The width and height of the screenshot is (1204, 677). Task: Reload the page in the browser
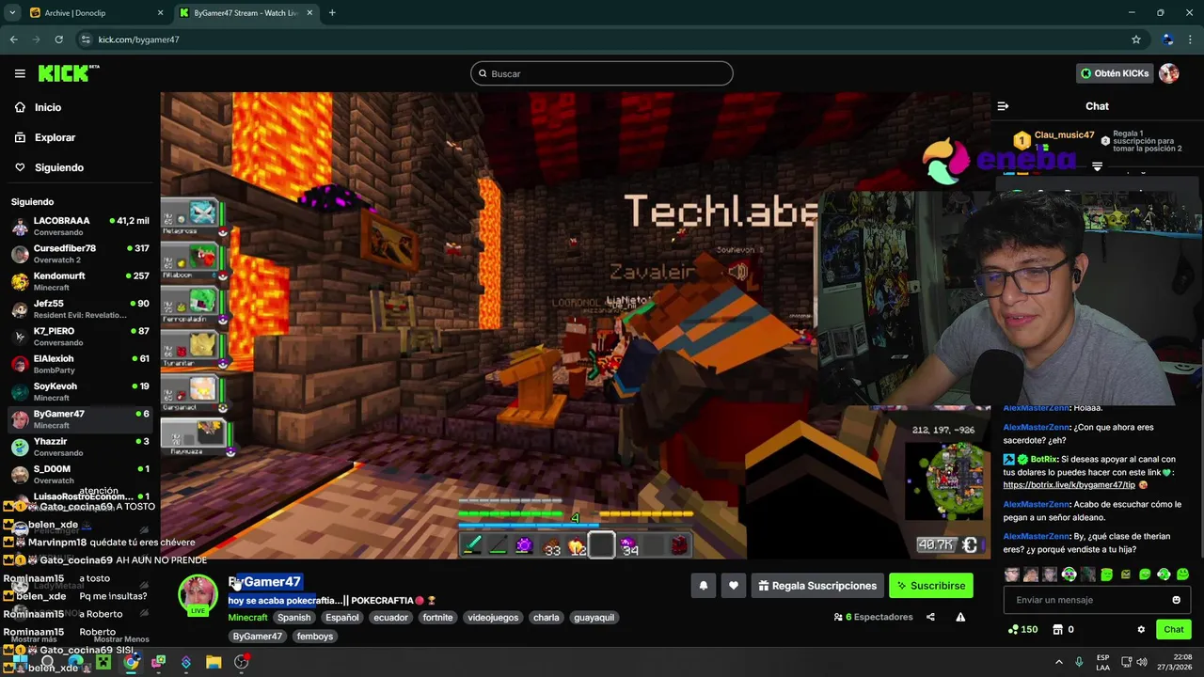59,39
